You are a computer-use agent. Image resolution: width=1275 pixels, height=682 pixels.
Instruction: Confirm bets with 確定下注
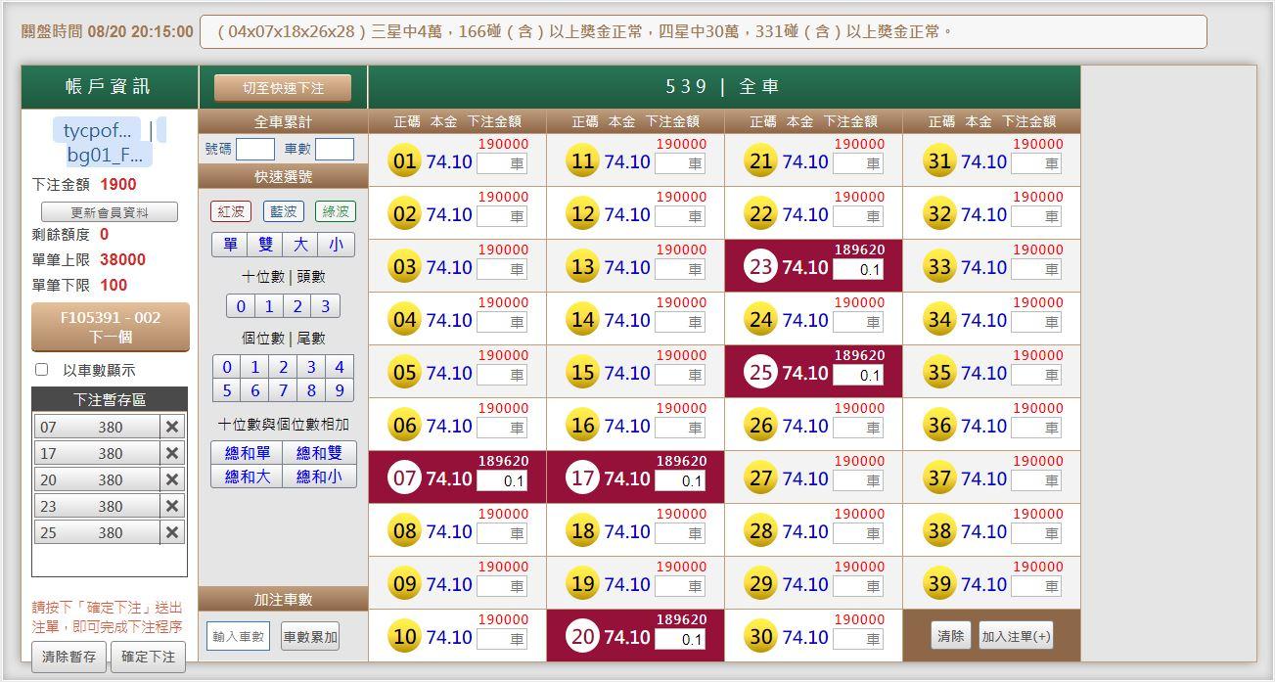(148, 657)
